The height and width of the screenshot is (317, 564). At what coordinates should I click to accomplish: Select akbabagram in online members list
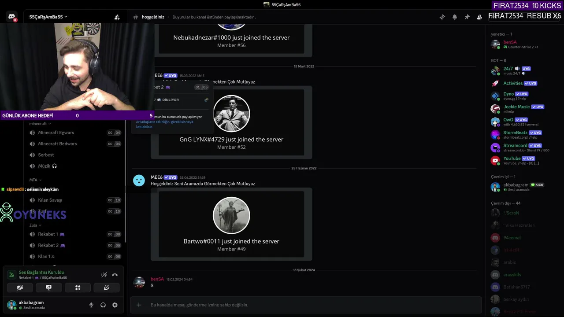tap(524, 187)
